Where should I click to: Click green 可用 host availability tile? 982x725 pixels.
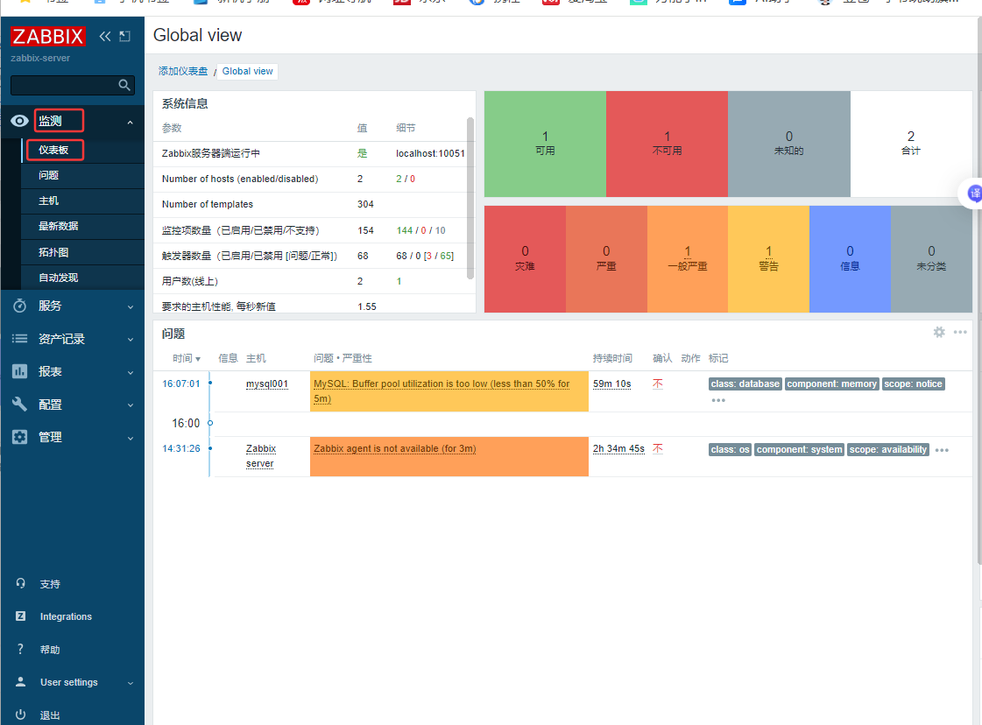point(545,144)
